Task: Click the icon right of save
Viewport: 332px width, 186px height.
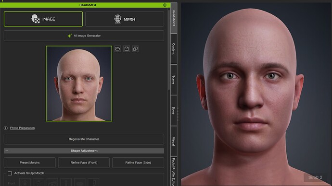Action: pos(135,49)
